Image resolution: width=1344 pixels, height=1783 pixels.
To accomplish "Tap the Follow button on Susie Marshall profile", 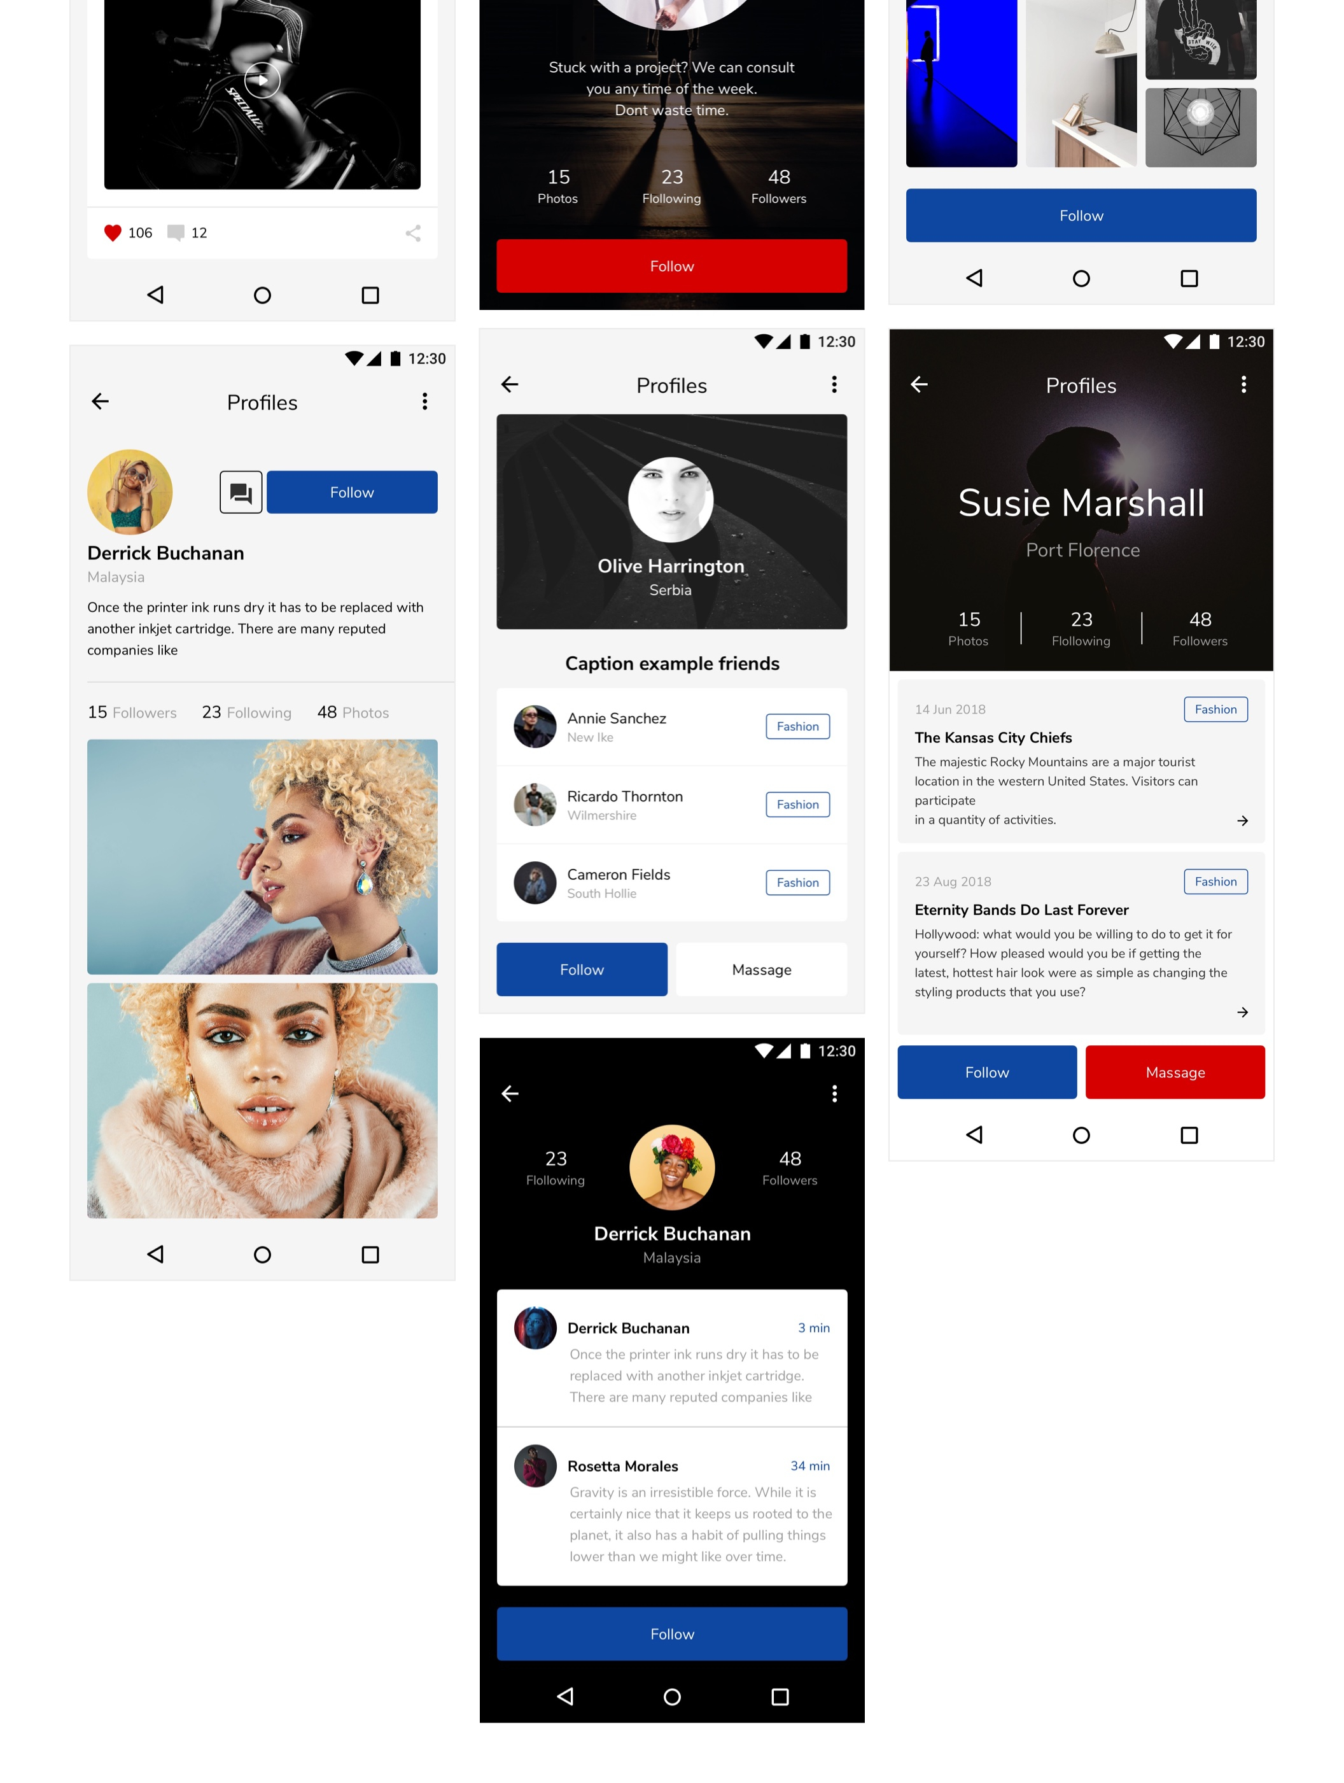I will coord(987,1071).
